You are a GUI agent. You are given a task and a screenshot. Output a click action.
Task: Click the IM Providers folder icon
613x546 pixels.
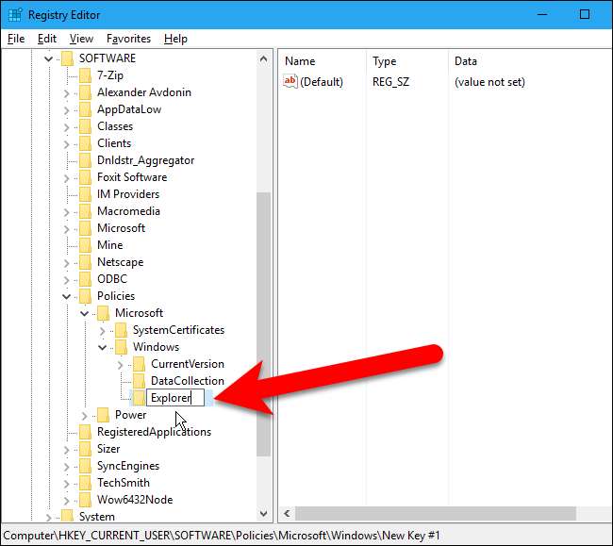coord(85,194)
